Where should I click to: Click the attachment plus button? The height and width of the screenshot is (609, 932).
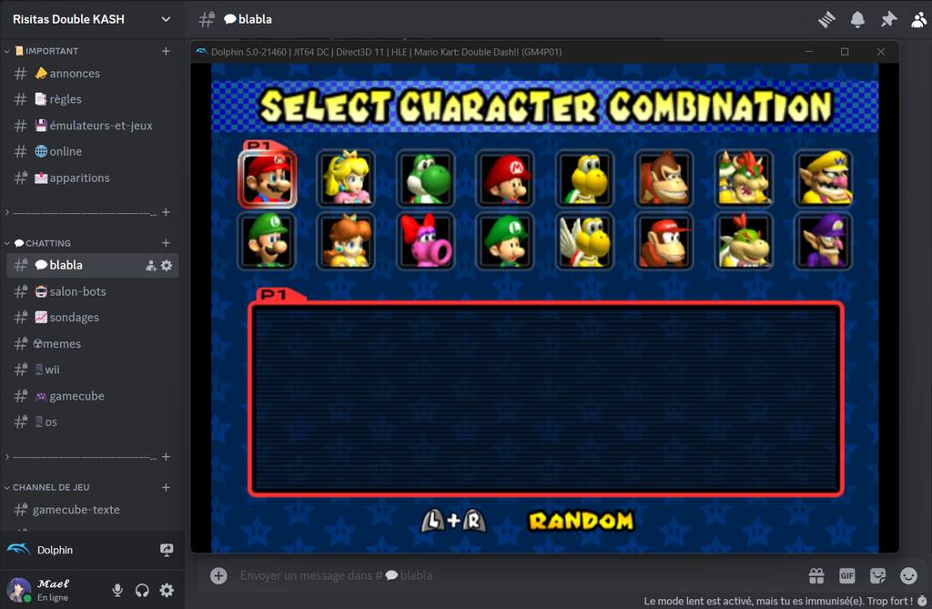[x=218, y=575]
